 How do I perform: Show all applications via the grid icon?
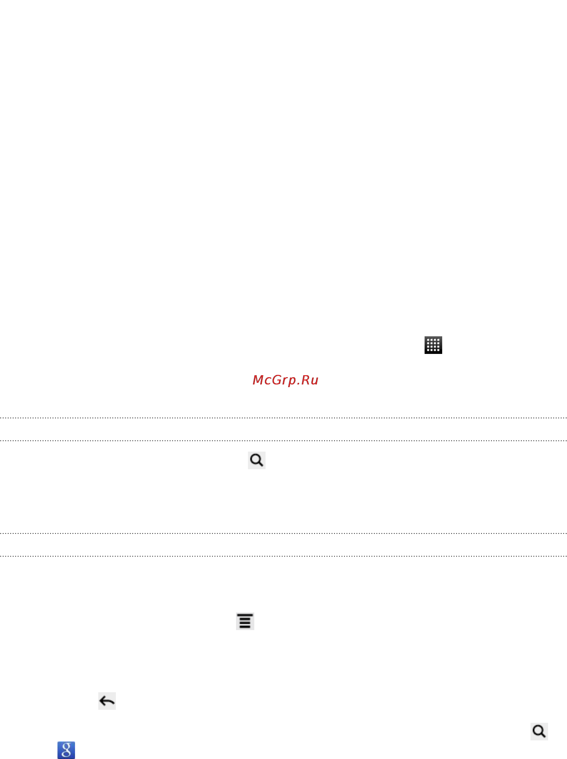(x=433, y=345)
